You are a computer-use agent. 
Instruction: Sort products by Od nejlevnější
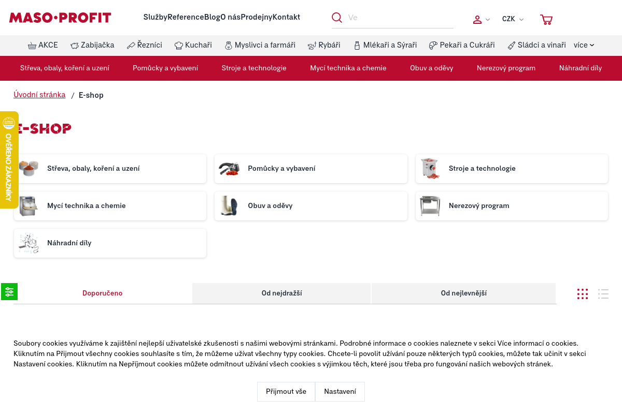463,293
